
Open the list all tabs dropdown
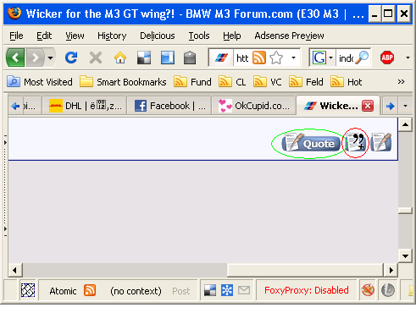pyautogui.click(x=405, y=106)
